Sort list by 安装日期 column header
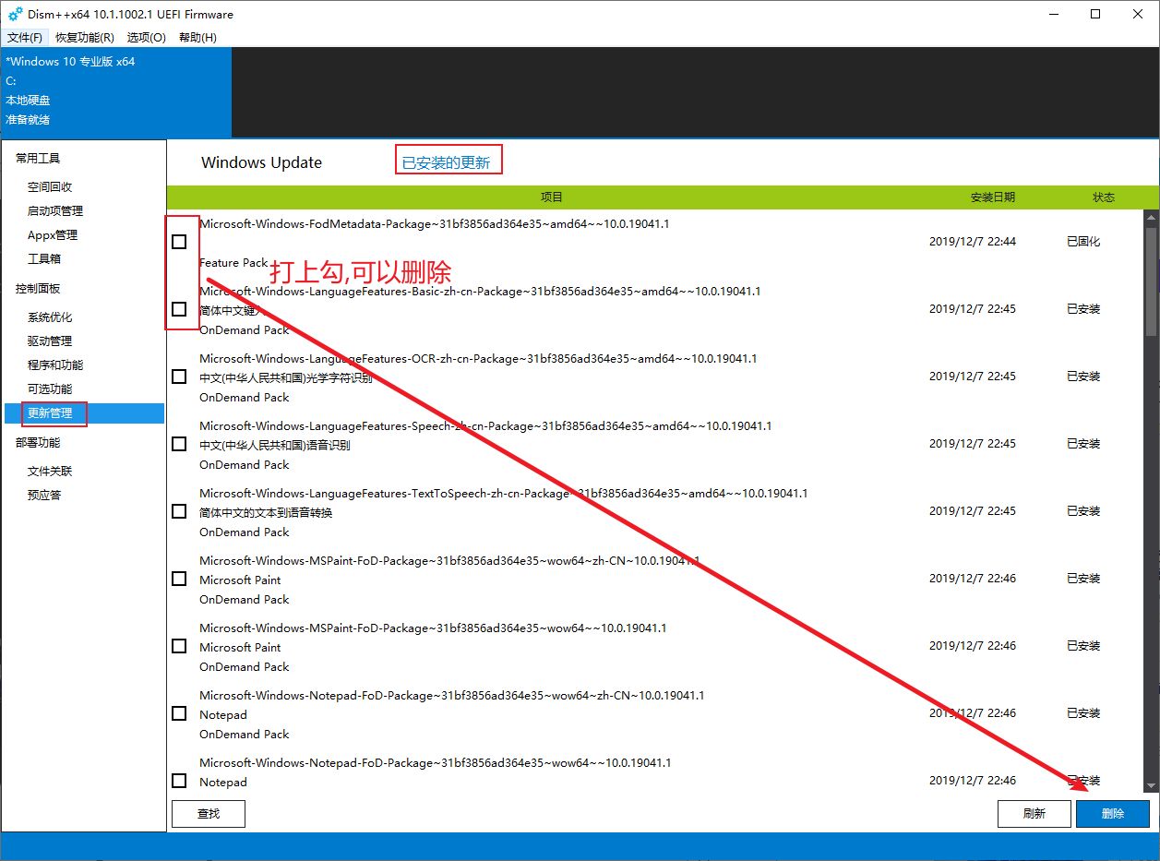Viewport: 1160px width, 861px height. point(992,197)
